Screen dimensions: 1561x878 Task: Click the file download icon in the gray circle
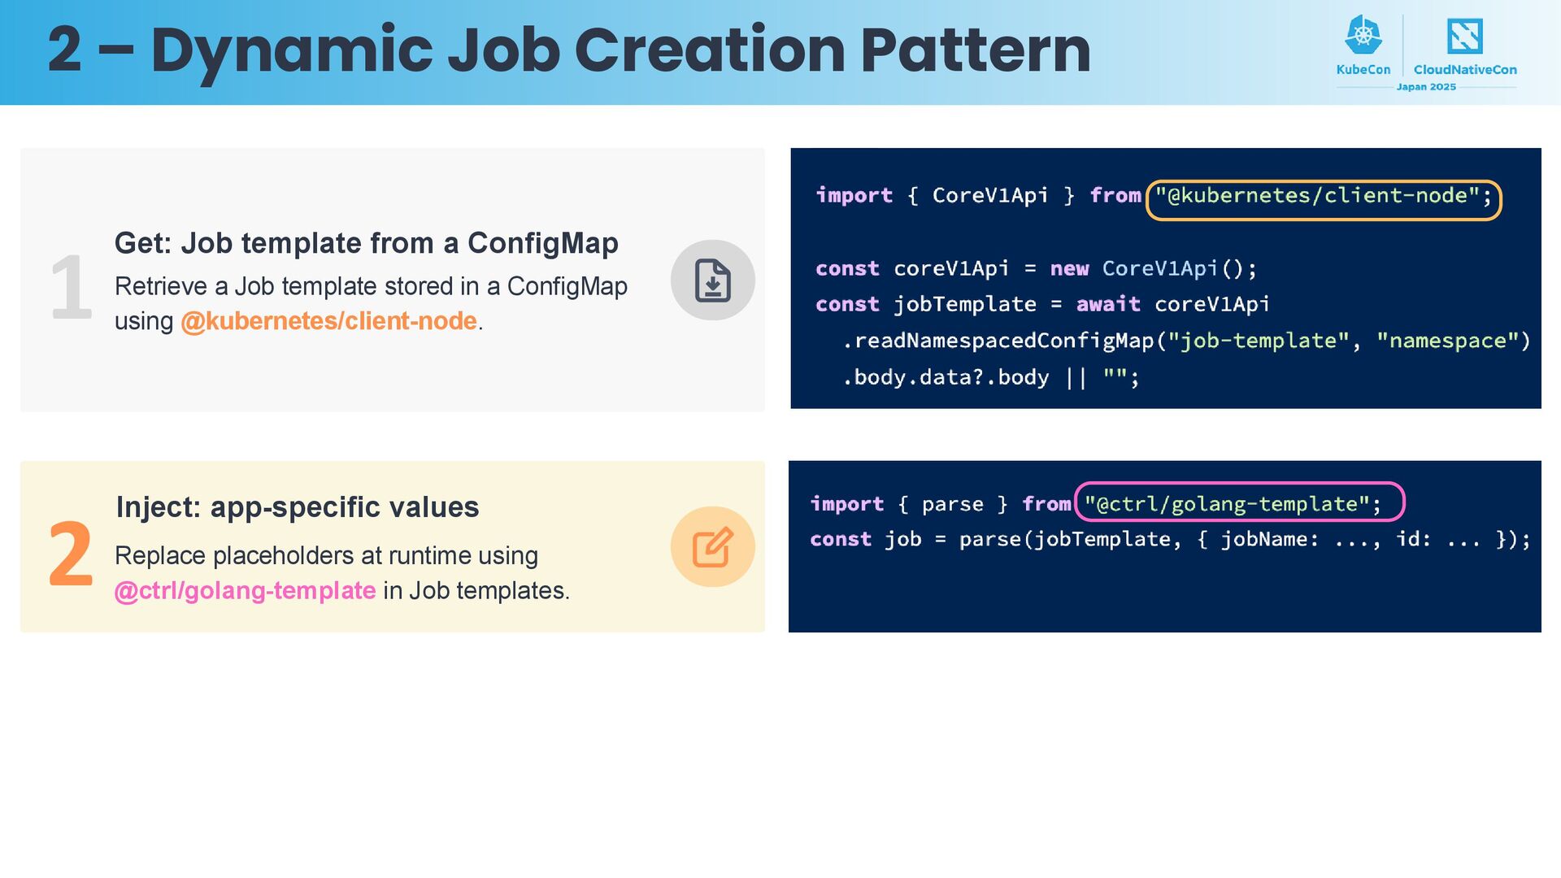[712, 280]
